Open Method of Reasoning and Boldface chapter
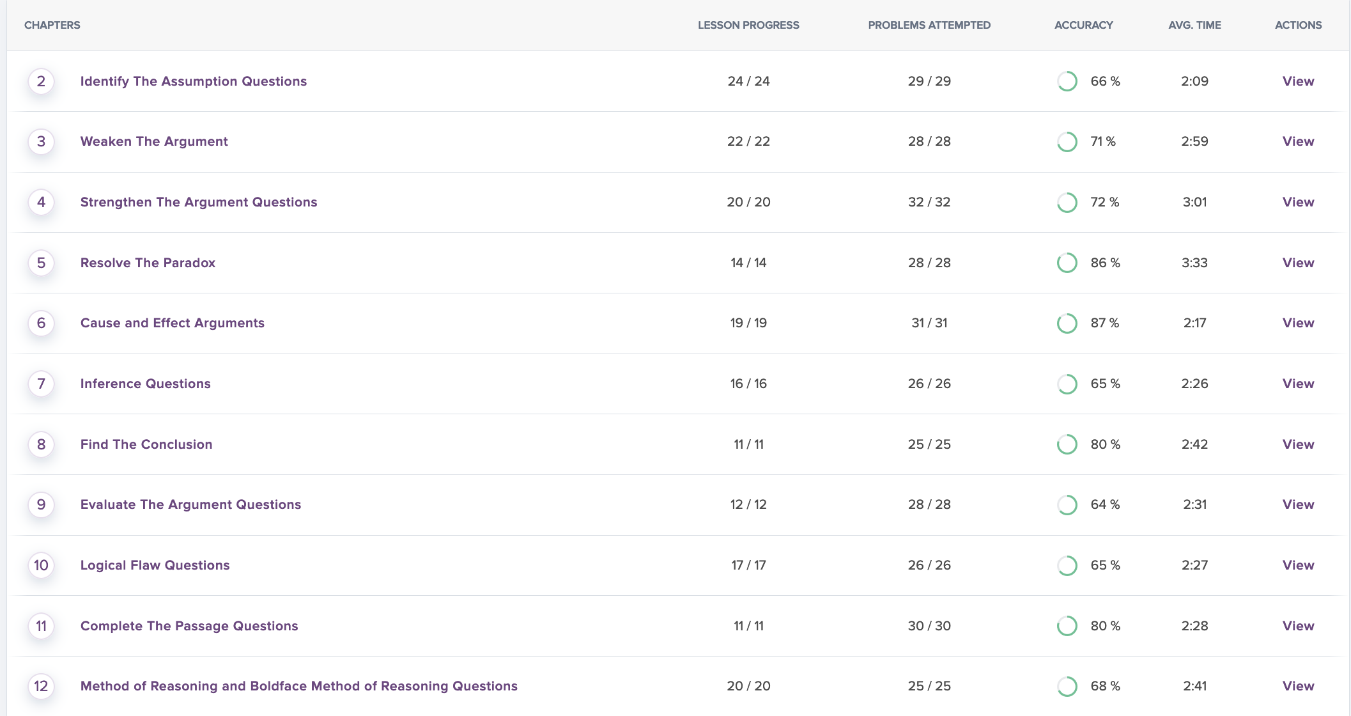The image size is (1351, 716). click(298, 686)
